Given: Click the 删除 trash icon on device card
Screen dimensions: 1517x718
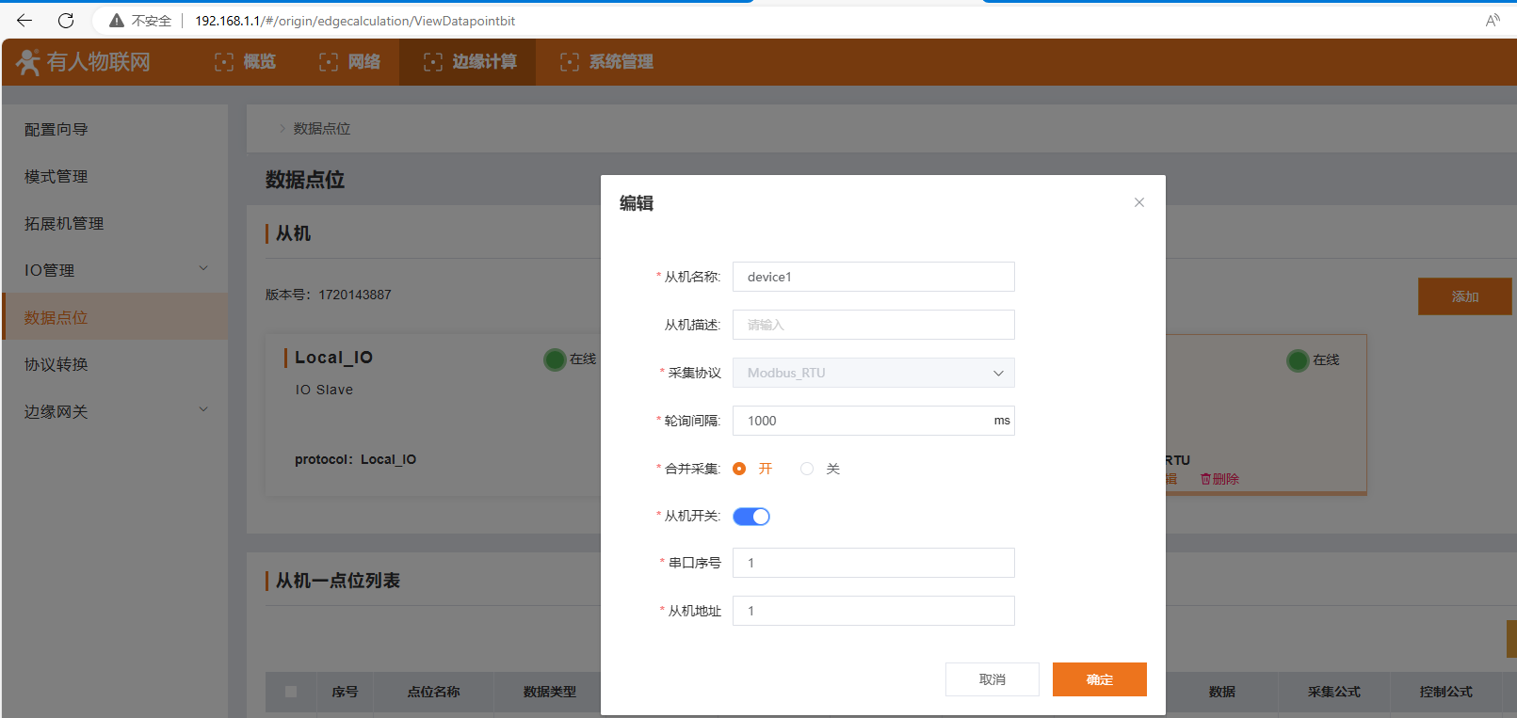Looking at the screenshot, I should click(1205, 479).
